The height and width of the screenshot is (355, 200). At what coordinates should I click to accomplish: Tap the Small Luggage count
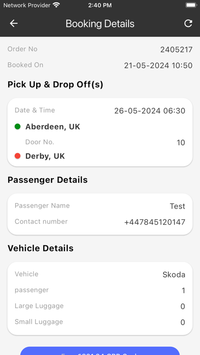pyautogui.click(x=183, y=322)
